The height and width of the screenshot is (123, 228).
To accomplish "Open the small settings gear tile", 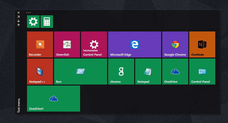I will pos(33,22).
